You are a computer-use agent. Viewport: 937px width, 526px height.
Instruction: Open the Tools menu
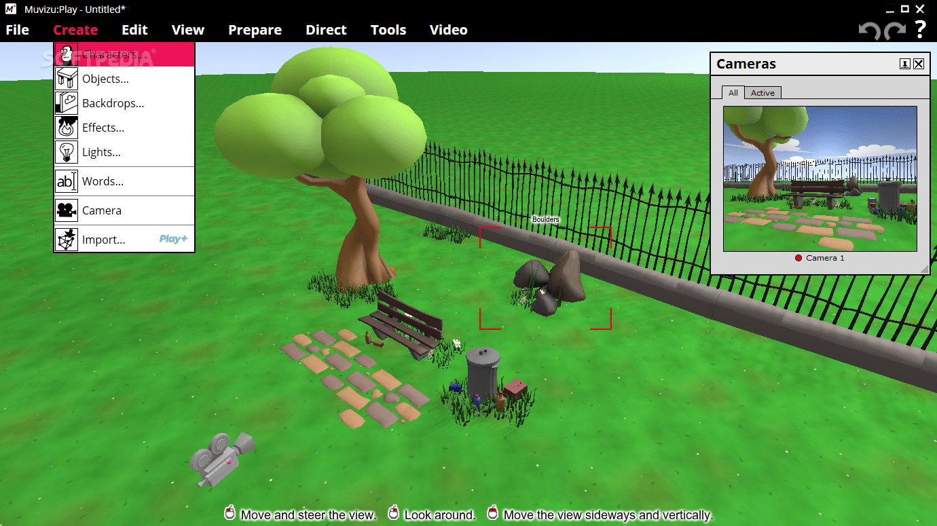pos(388,30)
